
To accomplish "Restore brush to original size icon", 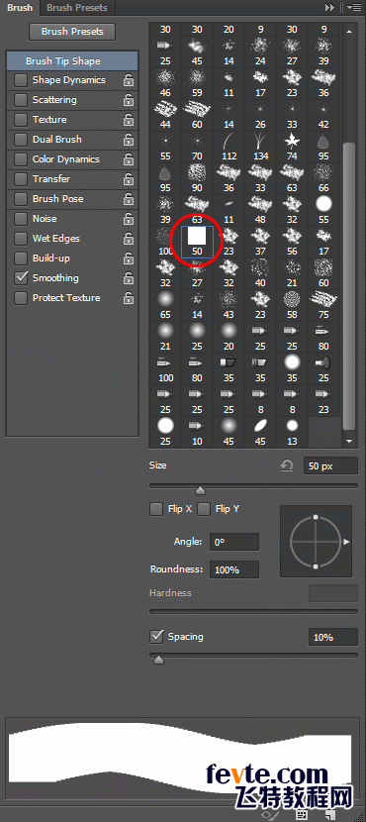I will point(287,464).
